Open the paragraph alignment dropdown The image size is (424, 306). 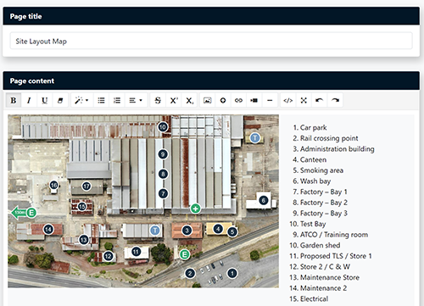point(136,100)
